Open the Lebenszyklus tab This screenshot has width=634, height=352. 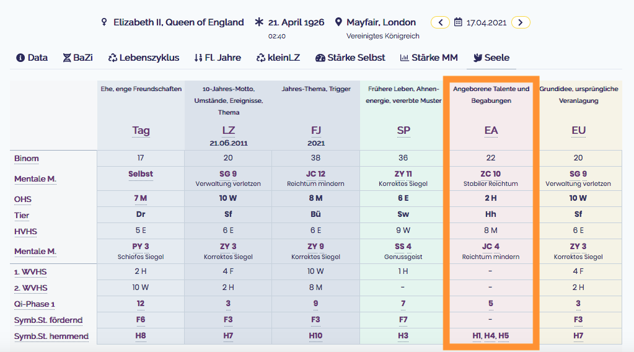click(144, 58)
